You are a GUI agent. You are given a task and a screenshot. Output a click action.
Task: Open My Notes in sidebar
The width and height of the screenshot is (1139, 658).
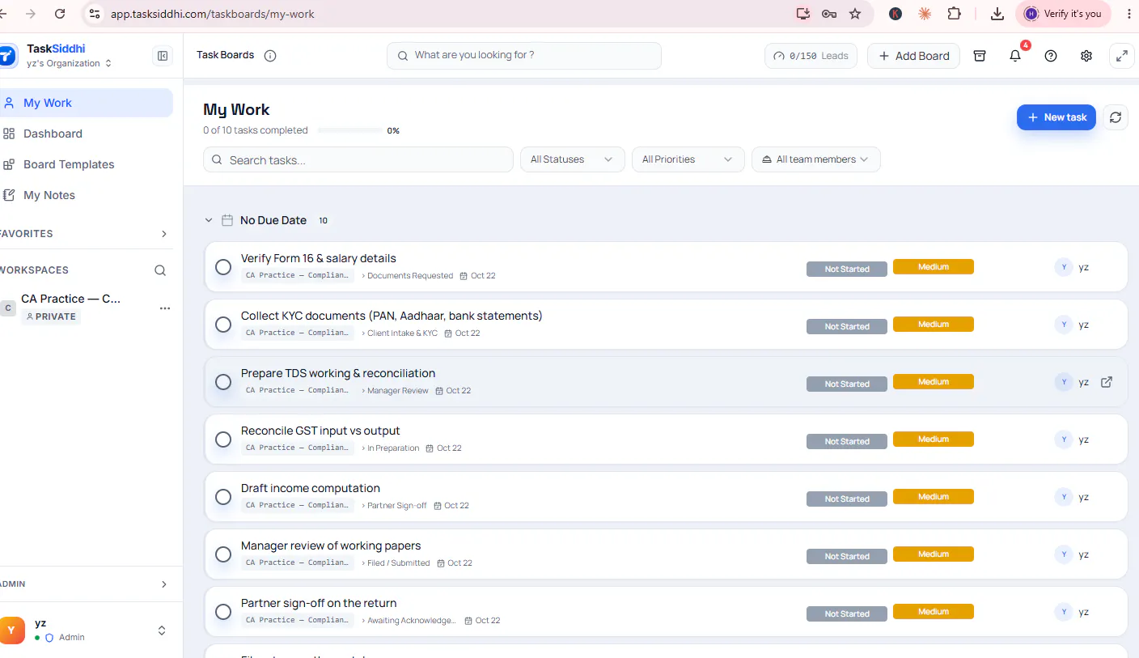point(86,195)
